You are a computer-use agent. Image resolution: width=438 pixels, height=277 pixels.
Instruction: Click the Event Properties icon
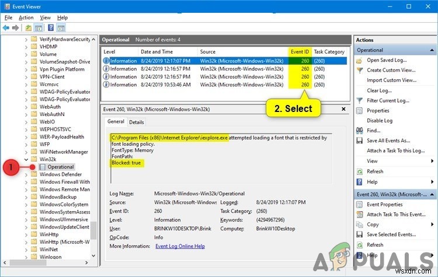point(360,205)
